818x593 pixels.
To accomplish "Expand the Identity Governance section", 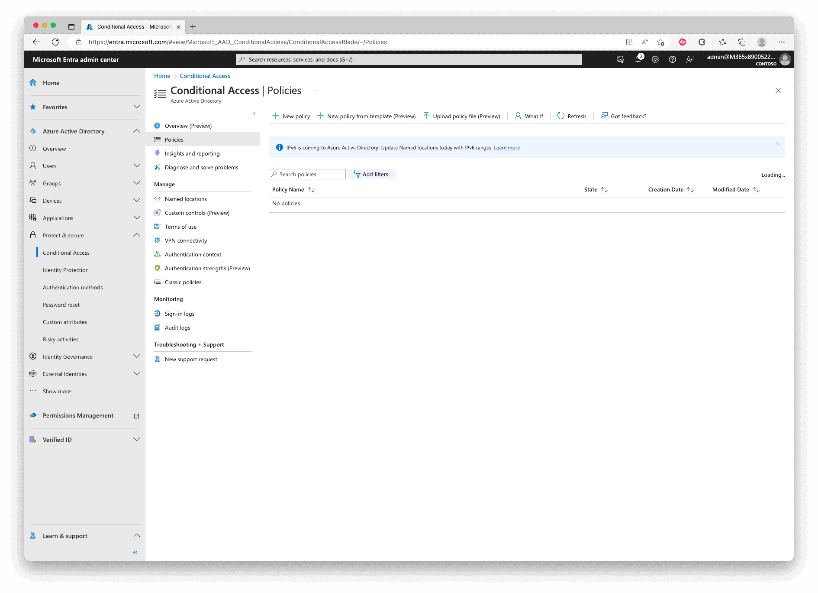I will 137,356.
